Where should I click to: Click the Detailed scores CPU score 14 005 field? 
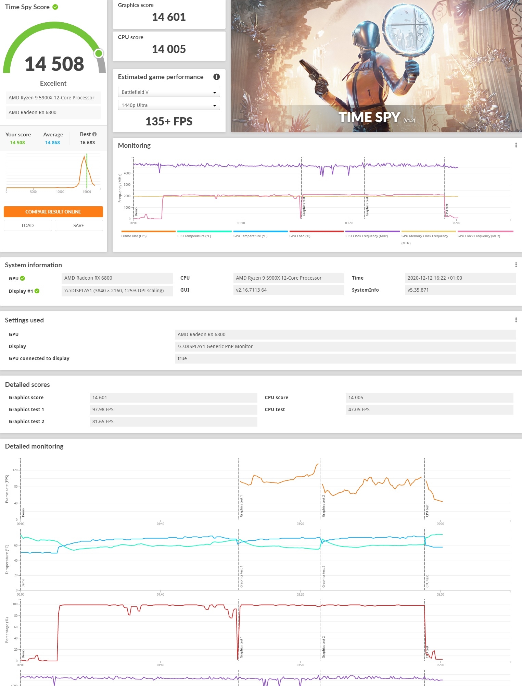(429, 397)
